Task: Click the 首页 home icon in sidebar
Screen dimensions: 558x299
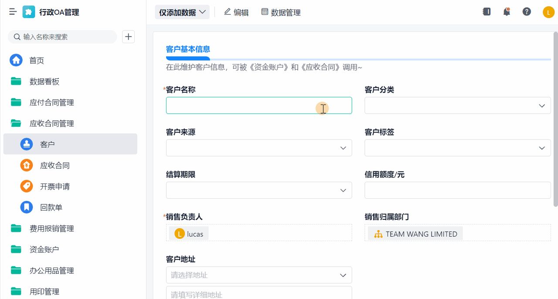Action: (x=16, y=60)
